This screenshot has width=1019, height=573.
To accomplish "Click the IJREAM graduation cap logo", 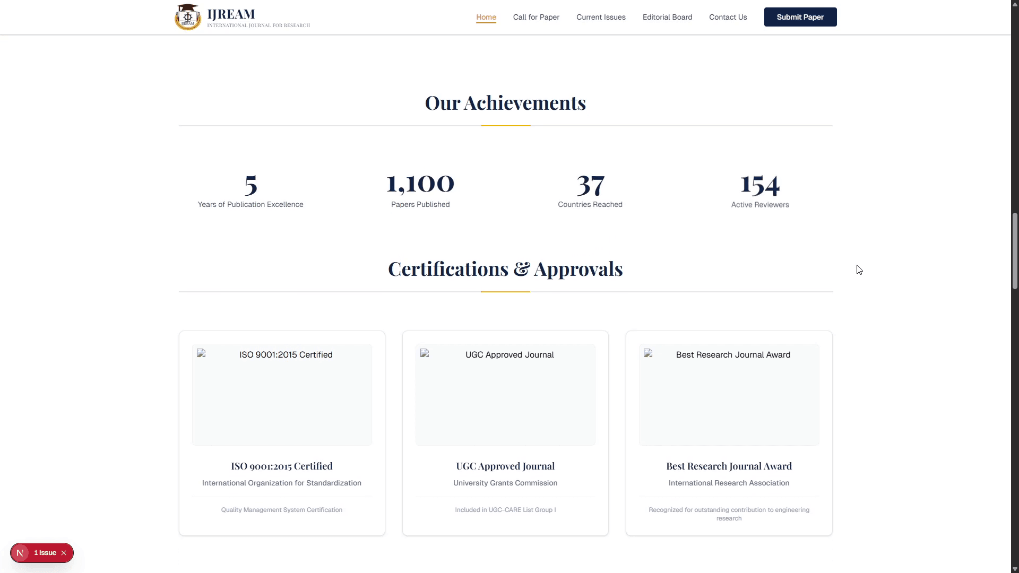I will 187,17.
